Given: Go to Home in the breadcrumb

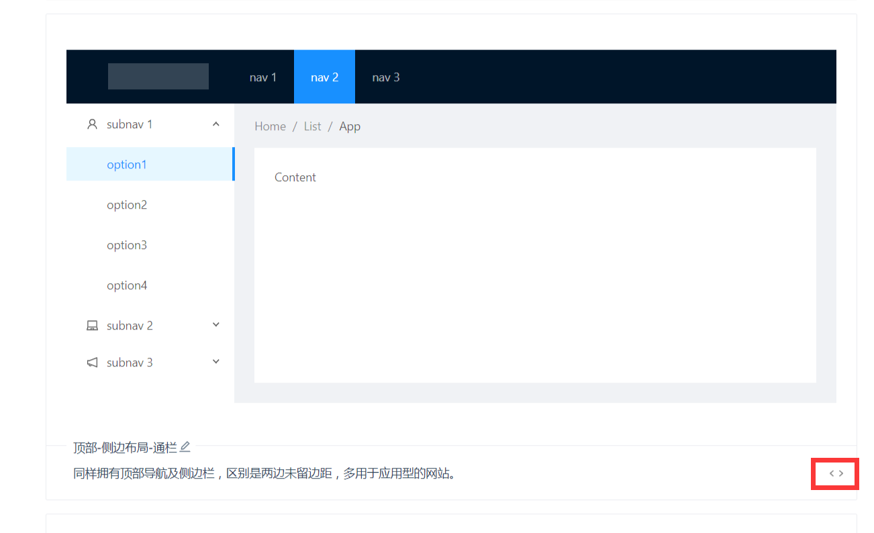Looking at the screenshot, I should coord(270,126).
